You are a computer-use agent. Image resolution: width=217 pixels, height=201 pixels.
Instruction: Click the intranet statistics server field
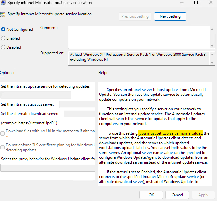pyautogui.click(x=77, y=104)
